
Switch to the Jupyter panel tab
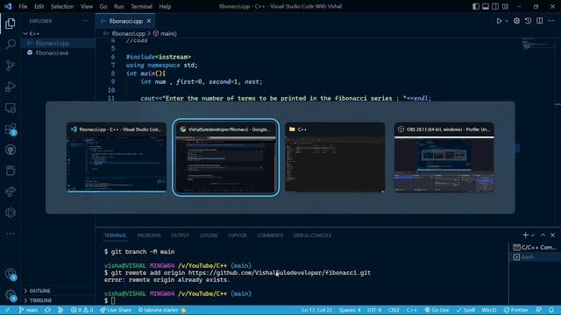point(238,235)
